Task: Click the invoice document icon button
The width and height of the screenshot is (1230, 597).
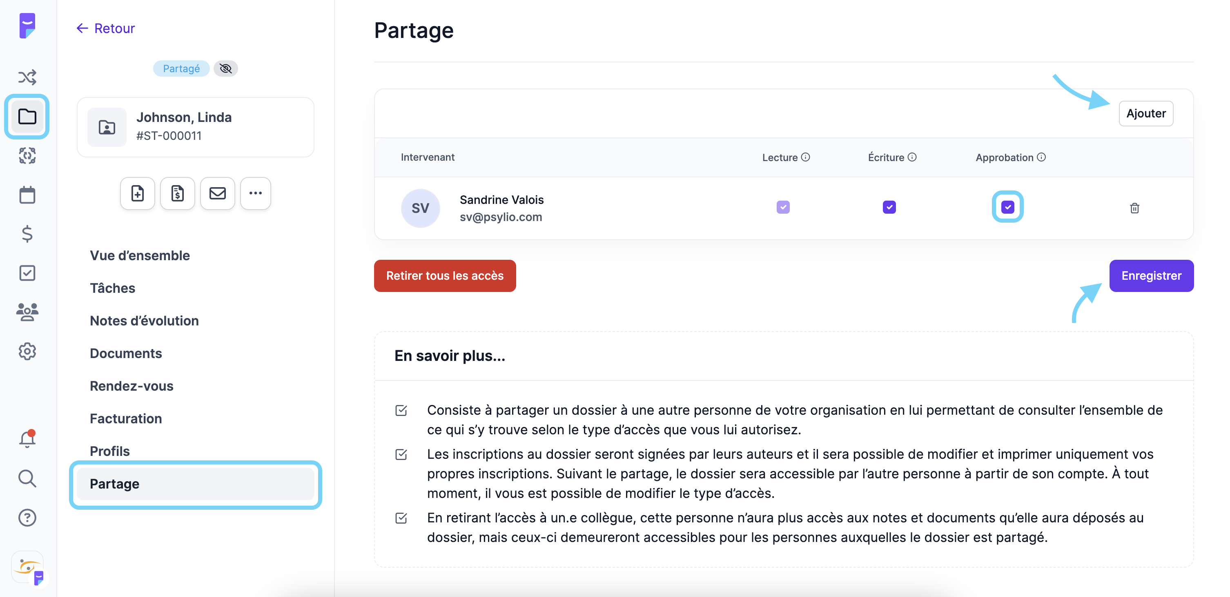Action: (x=178, y=193)
